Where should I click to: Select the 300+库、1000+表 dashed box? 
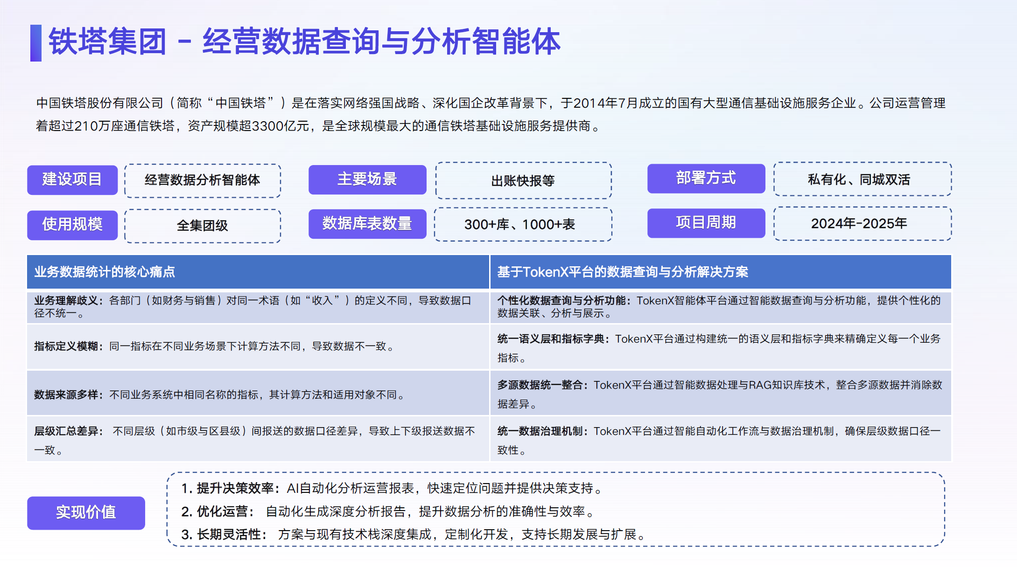point(523,225)
